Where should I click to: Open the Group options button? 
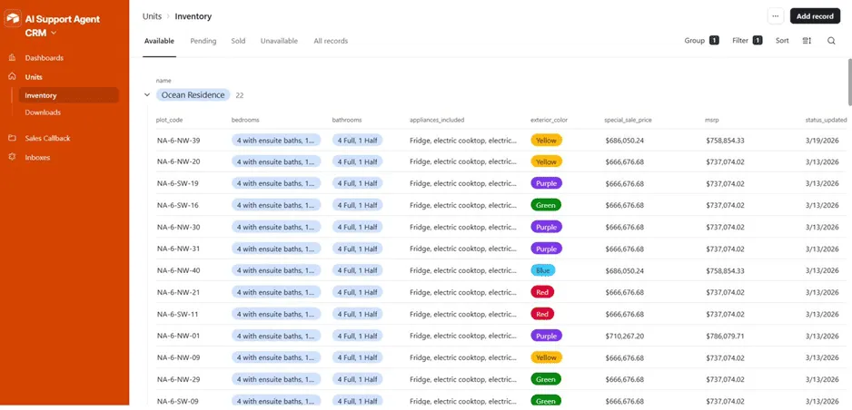click(701, 41)
